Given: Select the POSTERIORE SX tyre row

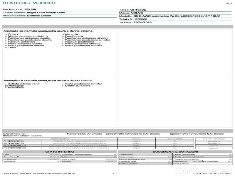Looking at the screenshot, I should coord(60,148).
